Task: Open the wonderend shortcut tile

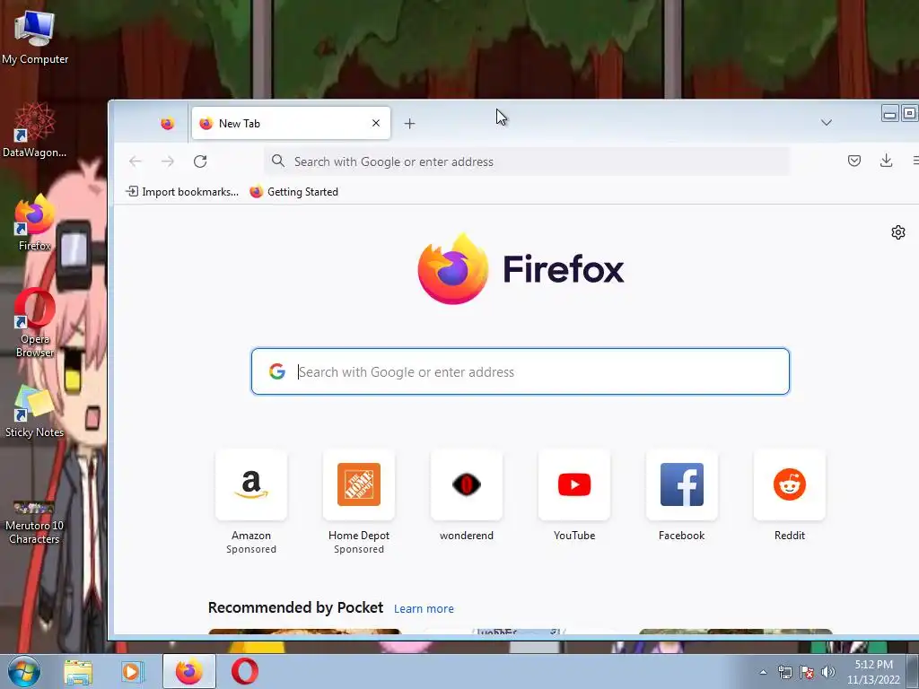Action: (467, 485)
